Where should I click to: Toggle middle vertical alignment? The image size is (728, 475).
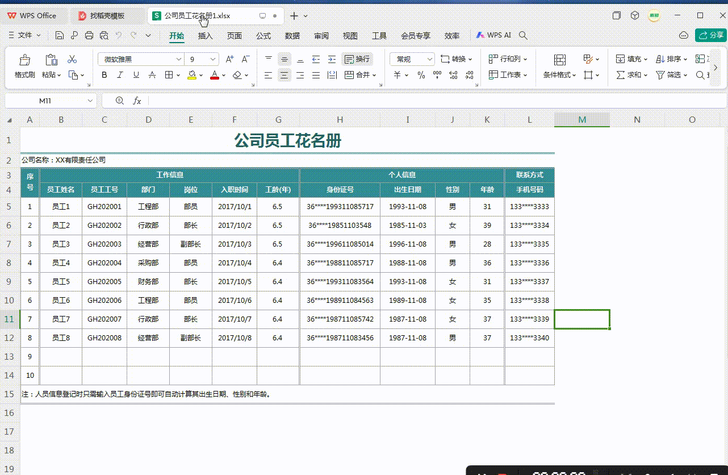[x=284, y=59]
